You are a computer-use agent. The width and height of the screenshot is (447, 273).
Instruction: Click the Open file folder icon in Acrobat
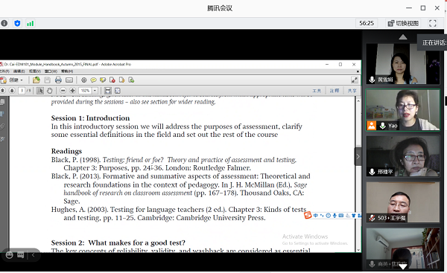[37, 80]
